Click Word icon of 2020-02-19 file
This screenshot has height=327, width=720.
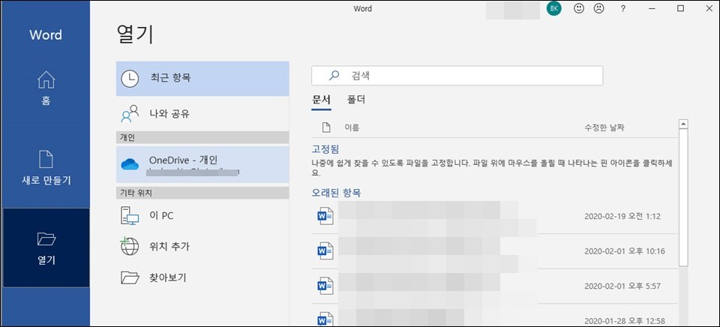(x=325, y=216)
